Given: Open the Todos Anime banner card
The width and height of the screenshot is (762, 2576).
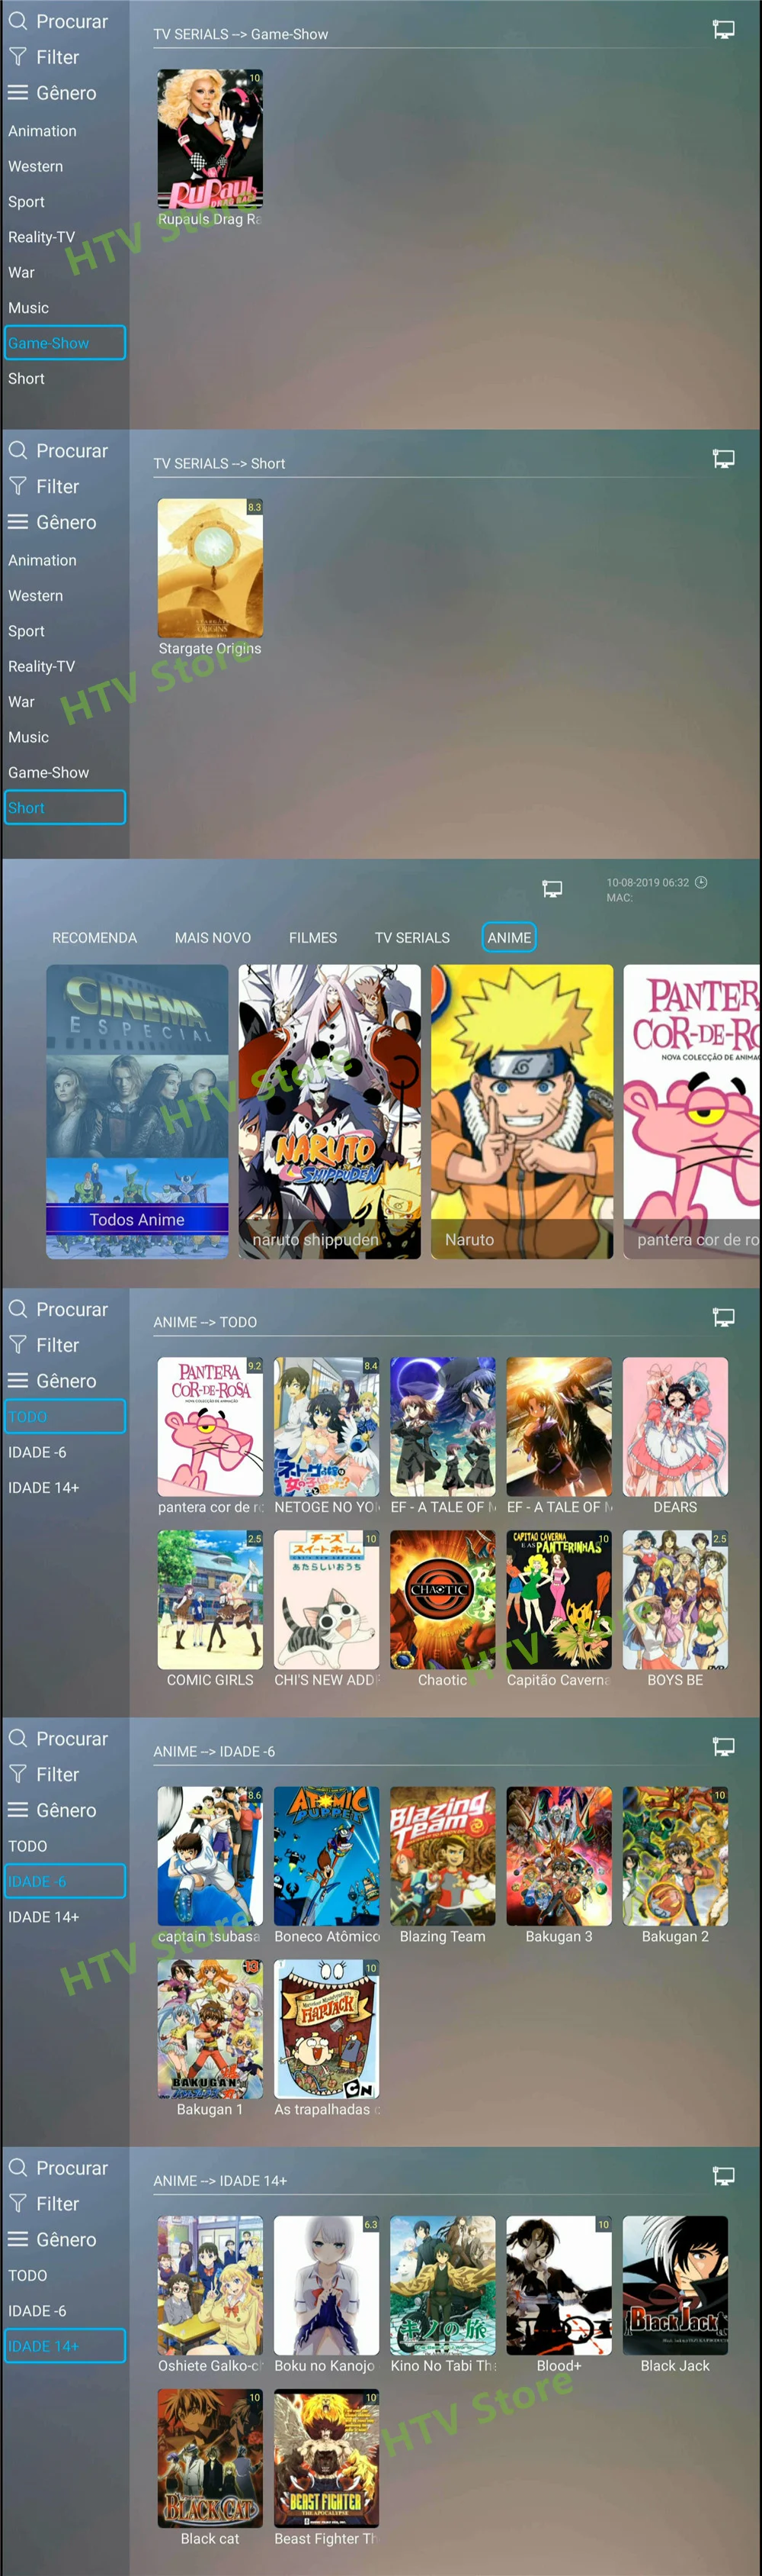Looking at the screenshot, I should pos(137,1111).
